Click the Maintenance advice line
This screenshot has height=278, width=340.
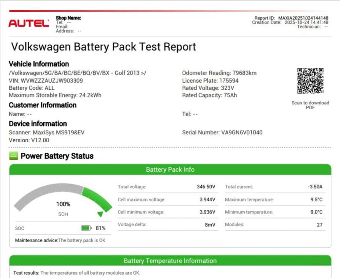tap(60, 240)
